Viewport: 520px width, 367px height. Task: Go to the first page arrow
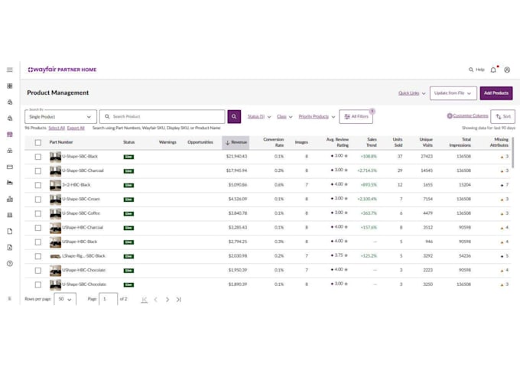pyautogui.click(x=144, y=300)
